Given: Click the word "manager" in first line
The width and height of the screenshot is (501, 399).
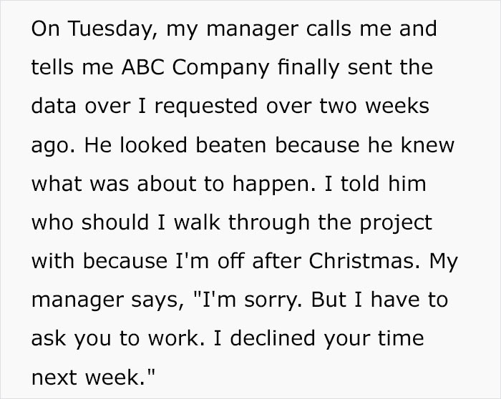Looking at the screenshot, I should tap(253, 30).
